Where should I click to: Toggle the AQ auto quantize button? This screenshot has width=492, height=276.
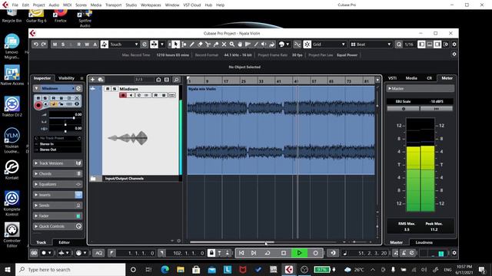pyautogui.click(x=99, y=253)
